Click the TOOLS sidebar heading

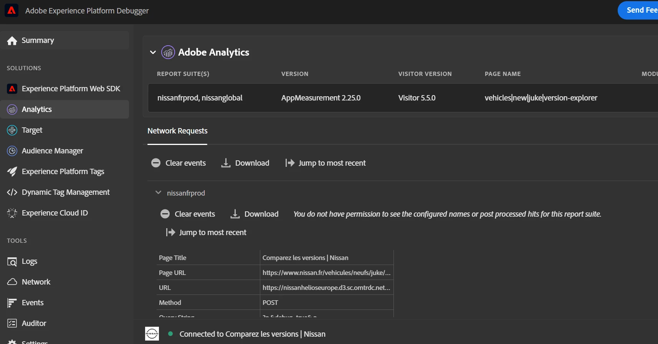[x=17, y=240]
